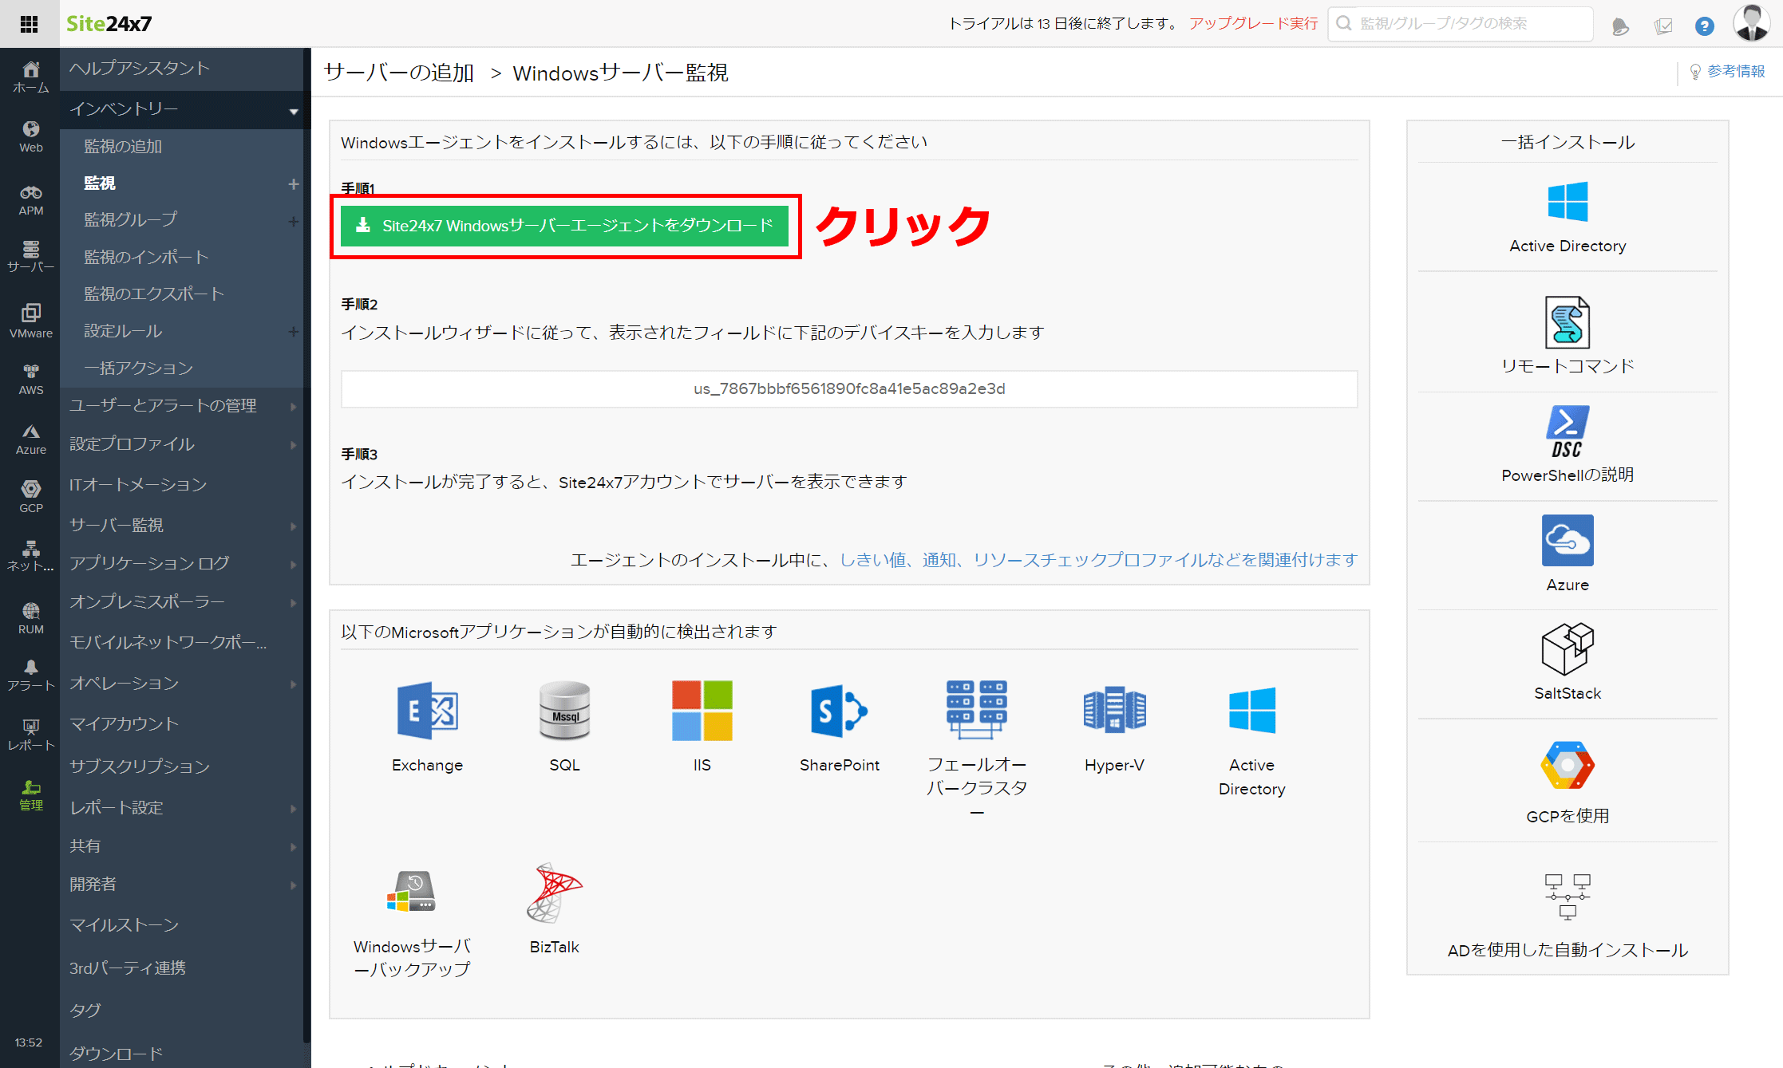Click the IIS application icon
Screen dimensions: 1783x1068
point(702,711)
